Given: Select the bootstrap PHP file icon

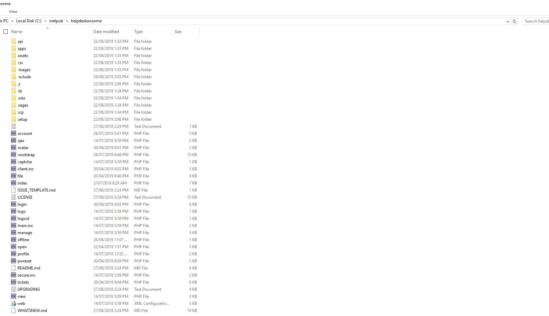Looking at the screenshot, I should click(x=14, y=154).
